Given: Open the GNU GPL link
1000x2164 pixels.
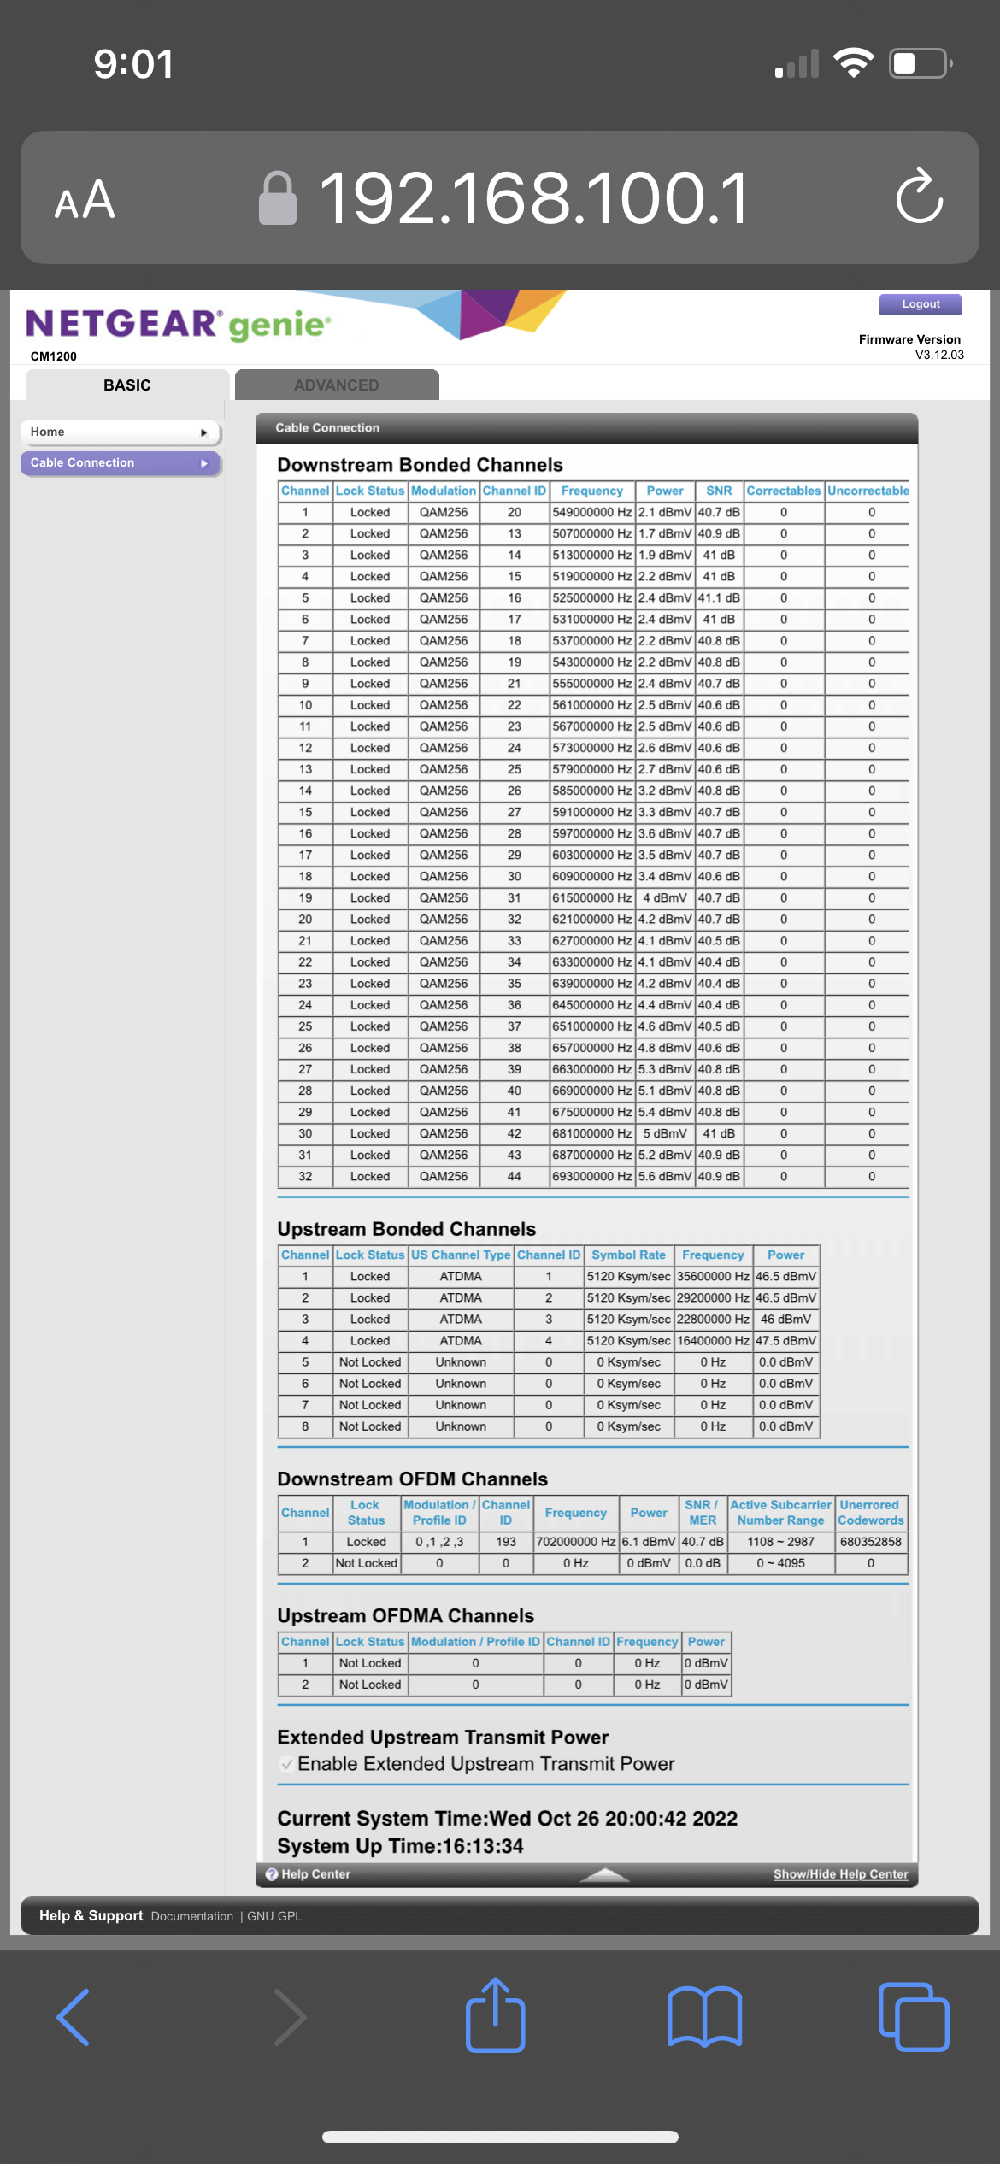Looking at the screenshot, I should click(274, 1916).
